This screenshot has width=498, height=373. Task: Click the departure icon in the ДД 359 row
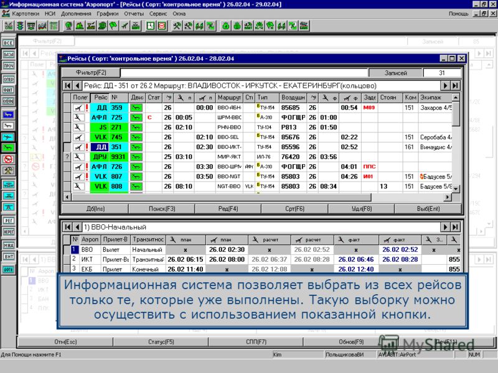[78, 108]
